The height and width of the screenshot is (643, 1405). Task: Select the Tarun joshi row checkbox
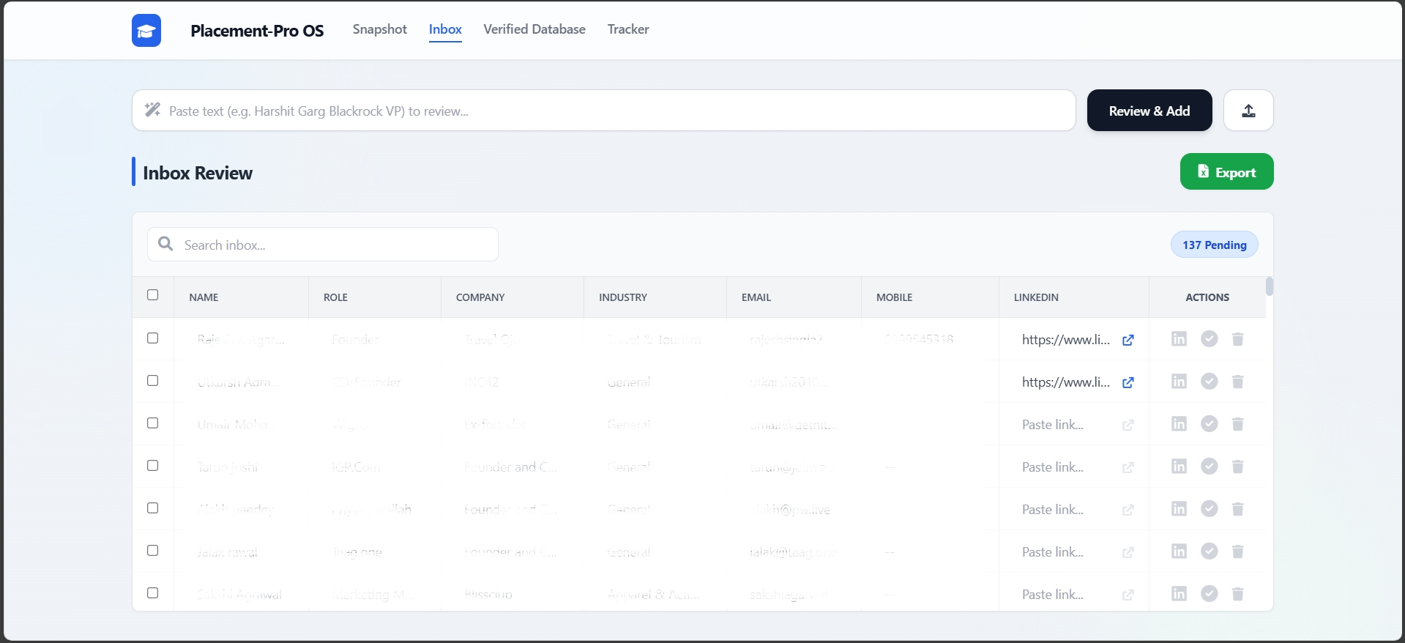152,465
